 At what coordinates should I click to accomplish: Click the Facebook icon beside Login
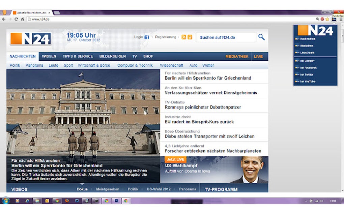coord(146,37)
